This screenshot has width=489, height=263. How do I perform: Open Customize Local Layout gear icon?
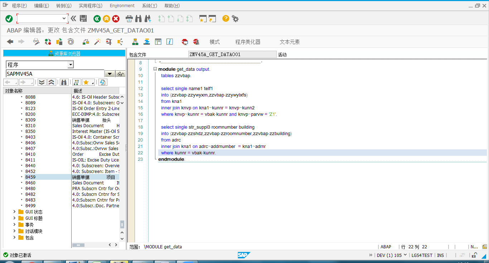click(x=235, y=19)
